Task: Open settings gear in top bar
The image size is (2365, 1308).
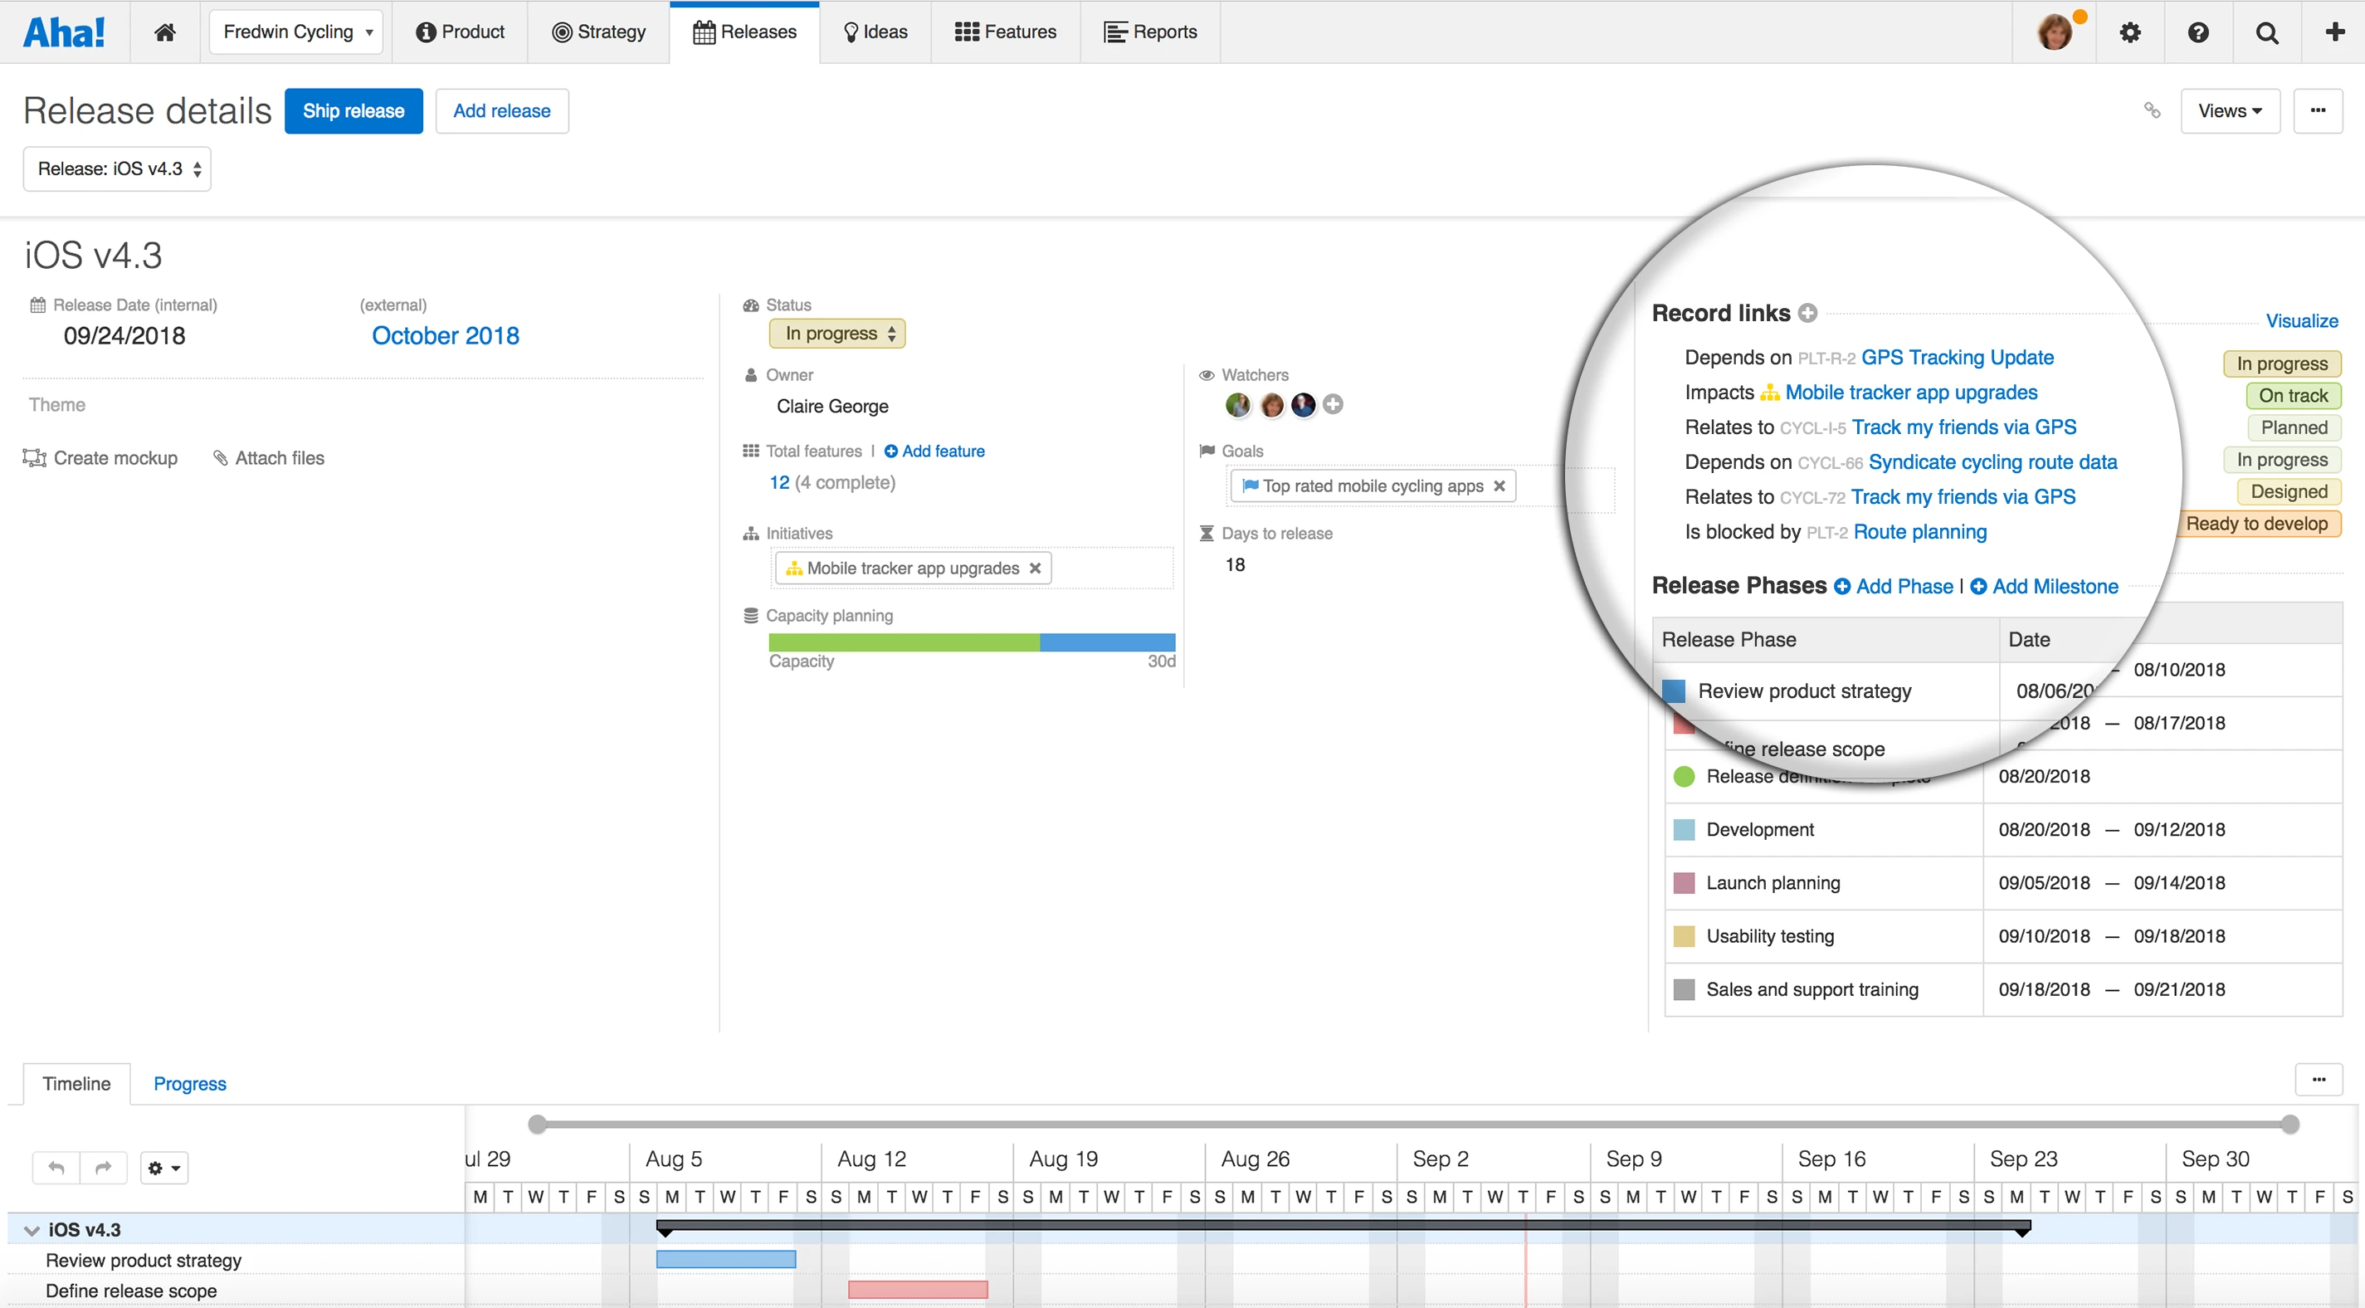Action: pos(2130,32)
